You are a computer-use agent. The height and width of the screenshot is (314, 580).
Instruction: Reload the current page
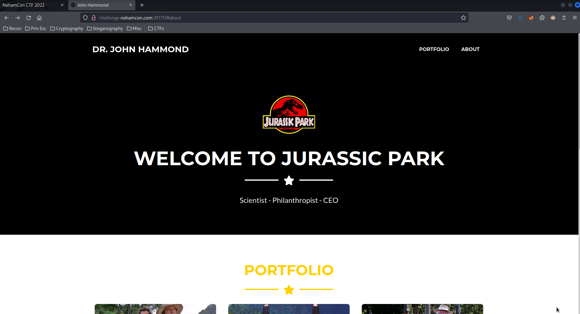(29, 18)
